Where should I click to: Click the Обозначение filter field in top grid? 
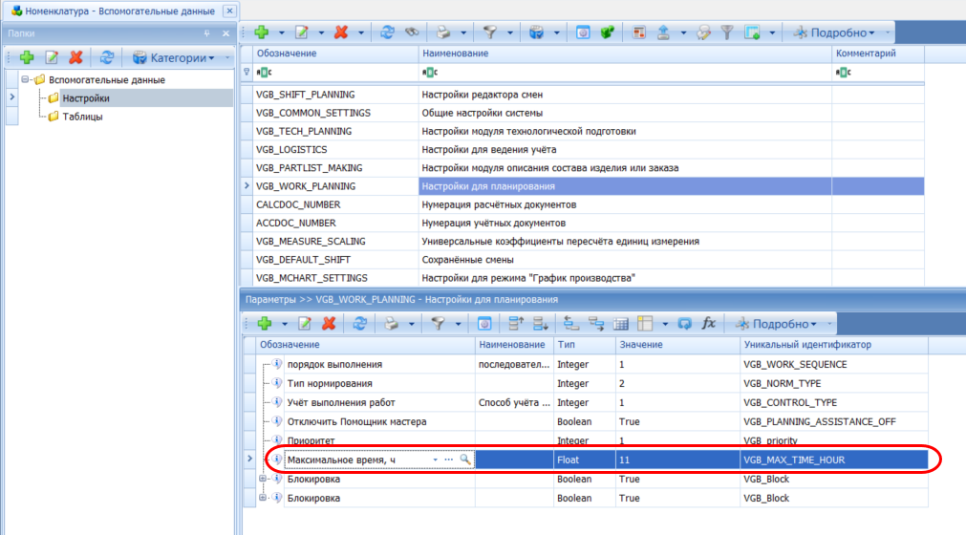click(x=334, y=73)
